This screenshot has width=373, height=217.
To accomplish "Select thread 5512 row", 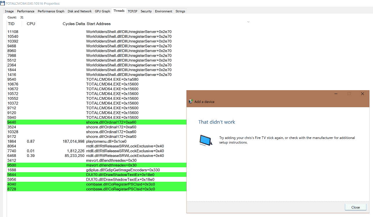I will tap(96, 60).
